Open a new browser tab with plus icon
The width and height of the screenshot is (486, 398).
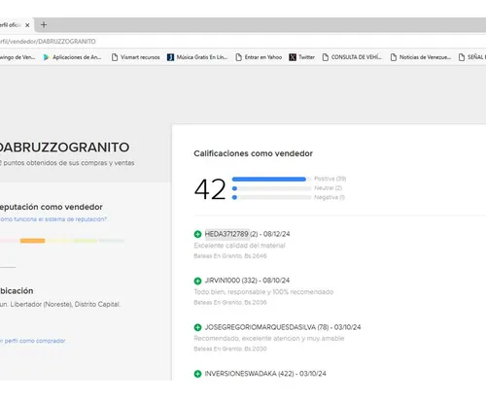pos(44,25)
